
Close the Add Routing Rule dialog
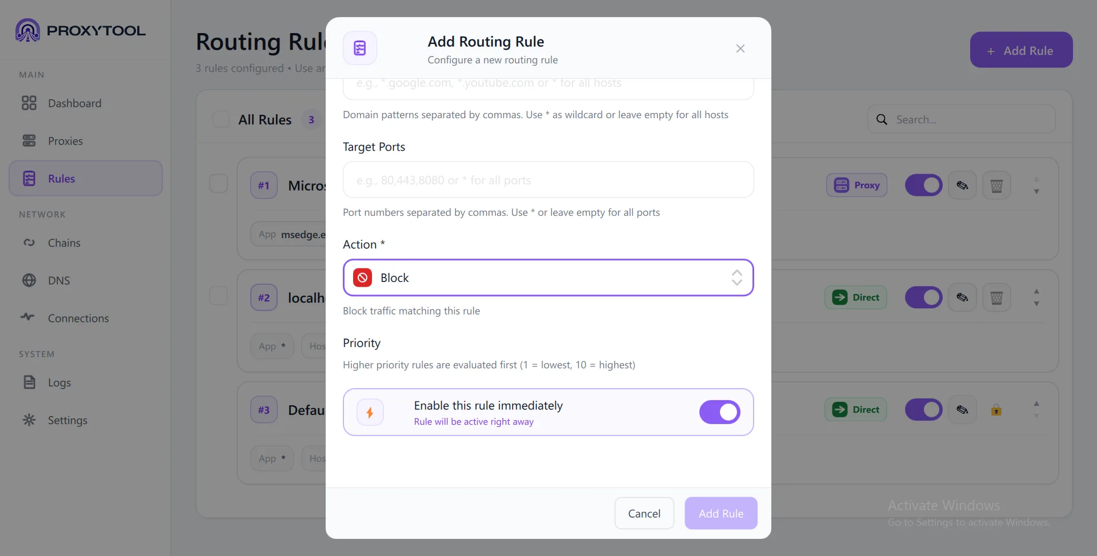pos(740,49)
